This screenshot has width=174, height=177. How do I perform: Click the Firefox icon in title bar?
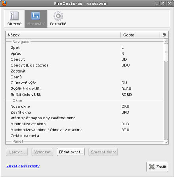tap(4, 3)
